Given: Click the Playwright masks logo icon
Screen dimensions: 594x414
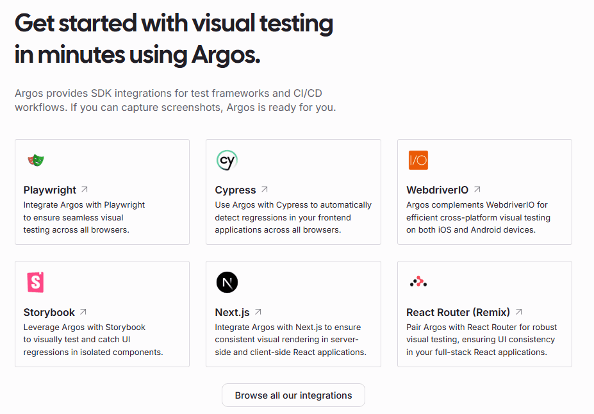Looking at the screenshot, I should click(x=36, y=160).
